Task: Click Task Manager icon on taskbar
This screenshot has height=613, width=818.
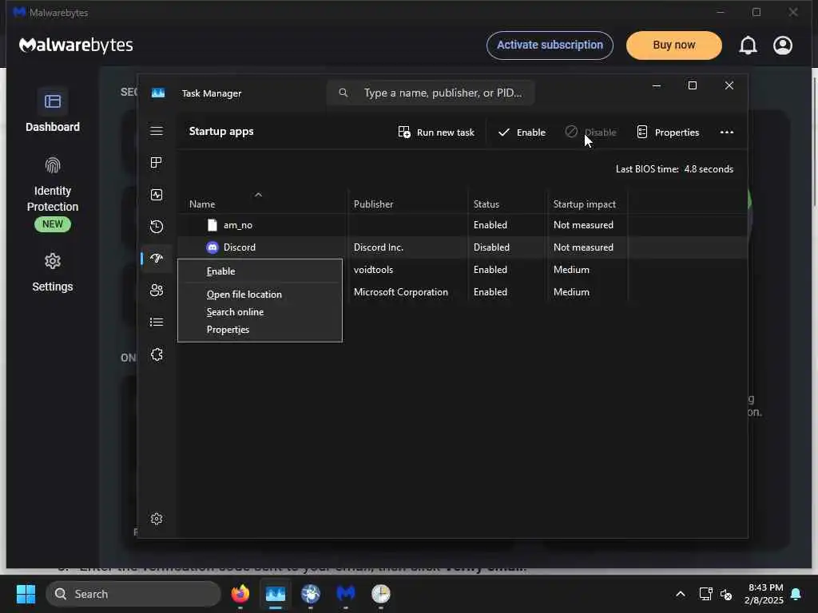Action: pos(276,593)
